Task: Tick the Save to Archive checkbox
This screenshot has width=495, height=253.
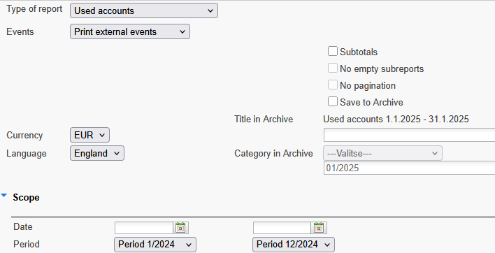Action: pos(332,101)
